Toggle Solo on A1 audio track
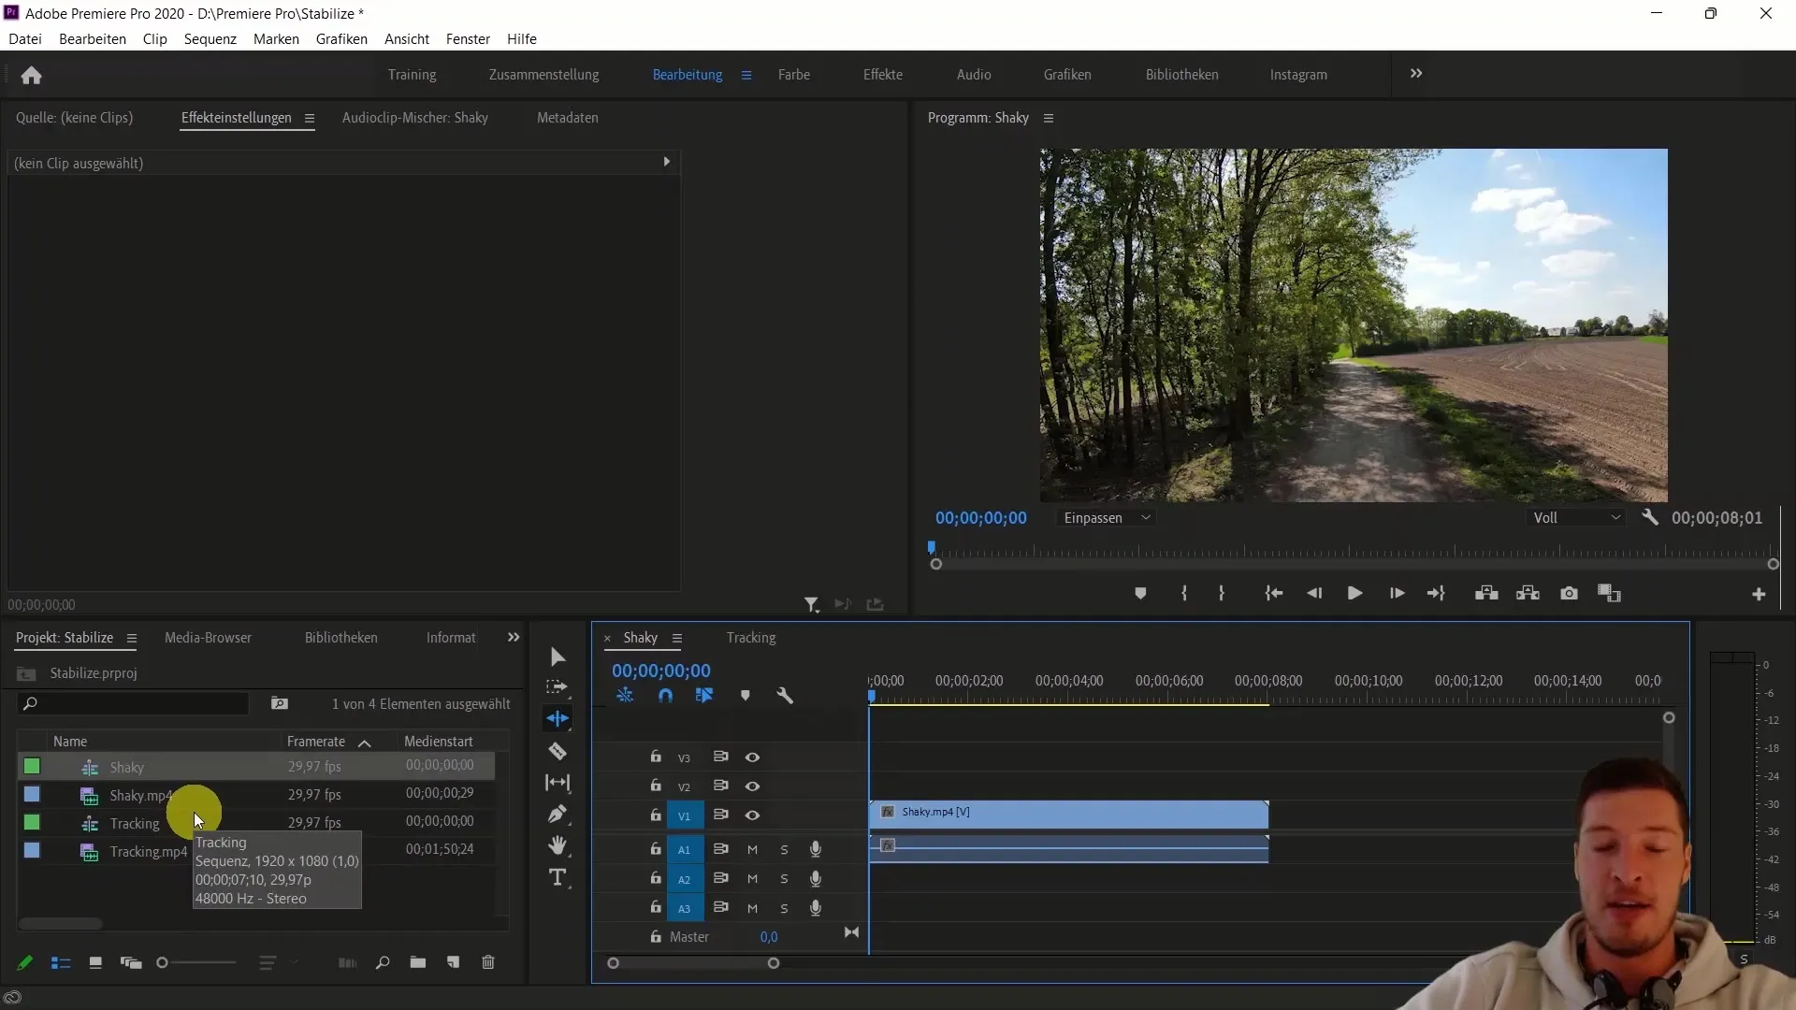The image size is (1796, 1010). pyautogui.click(x=783, y=848)
